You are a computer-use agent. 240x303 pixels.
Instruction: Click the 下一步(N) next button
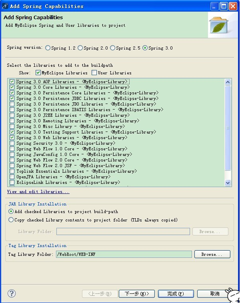point(137,294)
